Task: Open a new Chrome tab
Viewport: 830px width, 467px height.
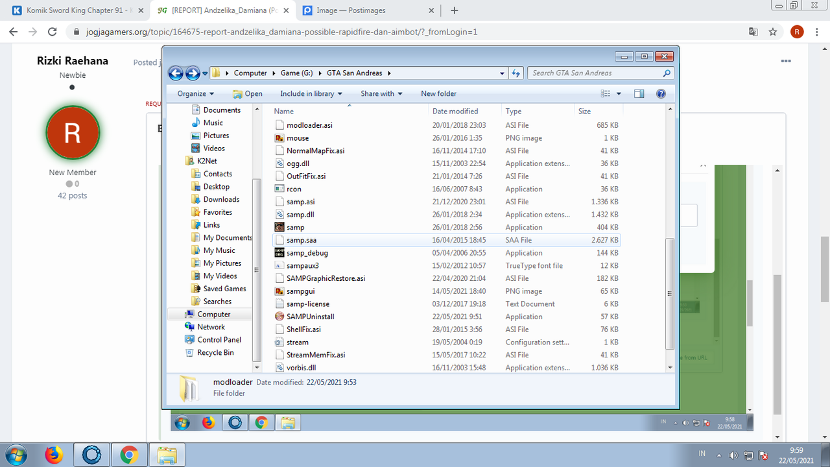Action: pos(455,10)
